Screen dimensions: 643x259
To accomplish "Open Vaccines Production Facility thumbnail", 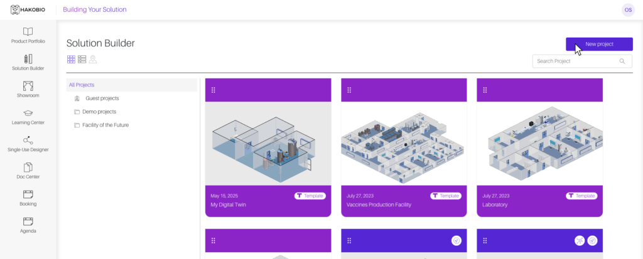I will pos(404,144).
